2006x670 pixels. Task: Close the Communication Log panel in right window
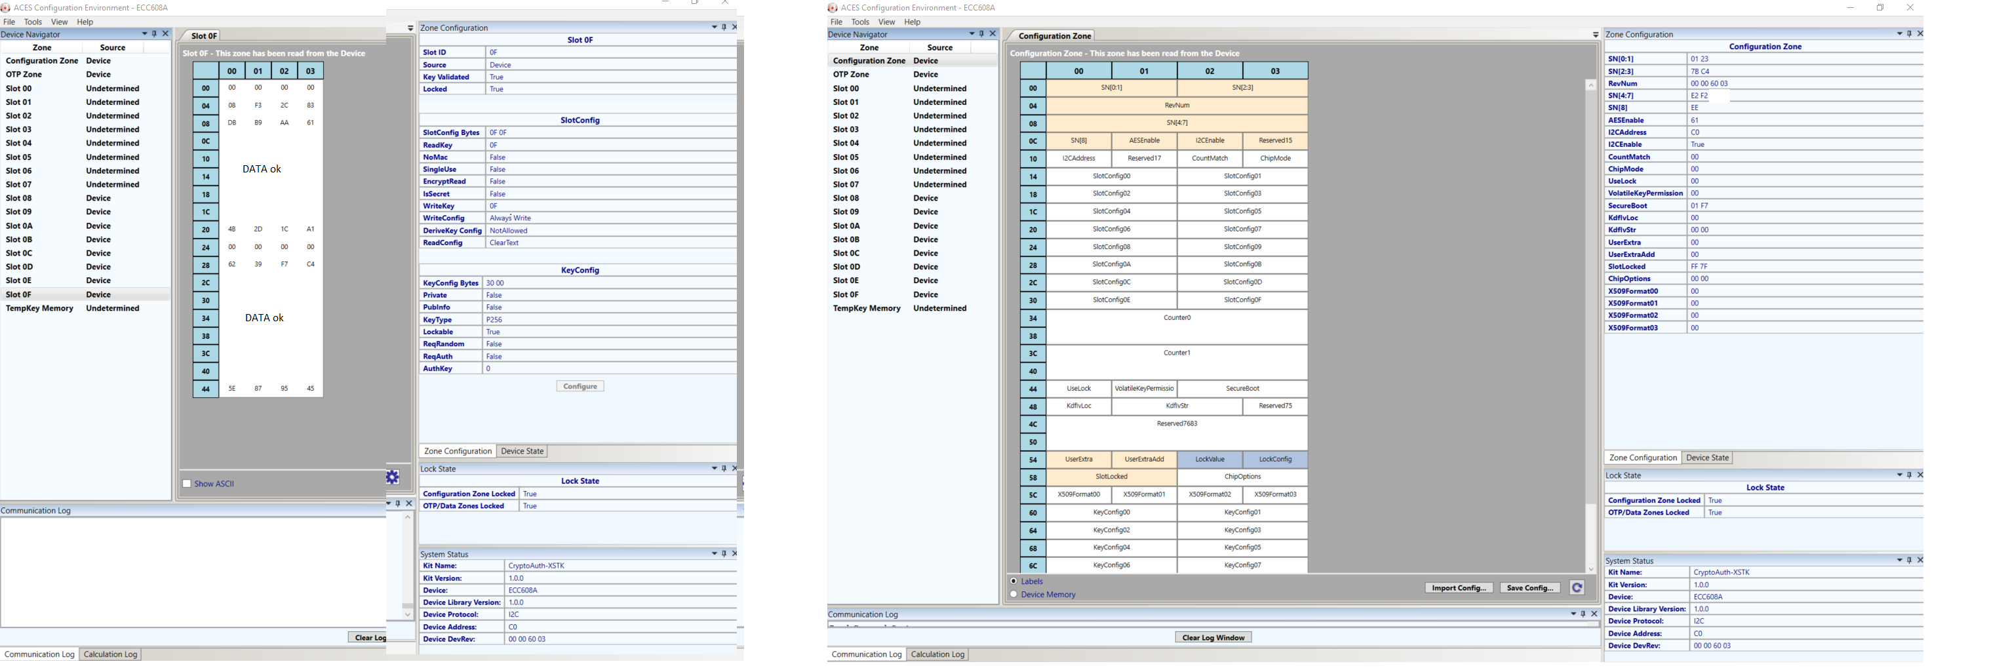(x=1594, y=614)
